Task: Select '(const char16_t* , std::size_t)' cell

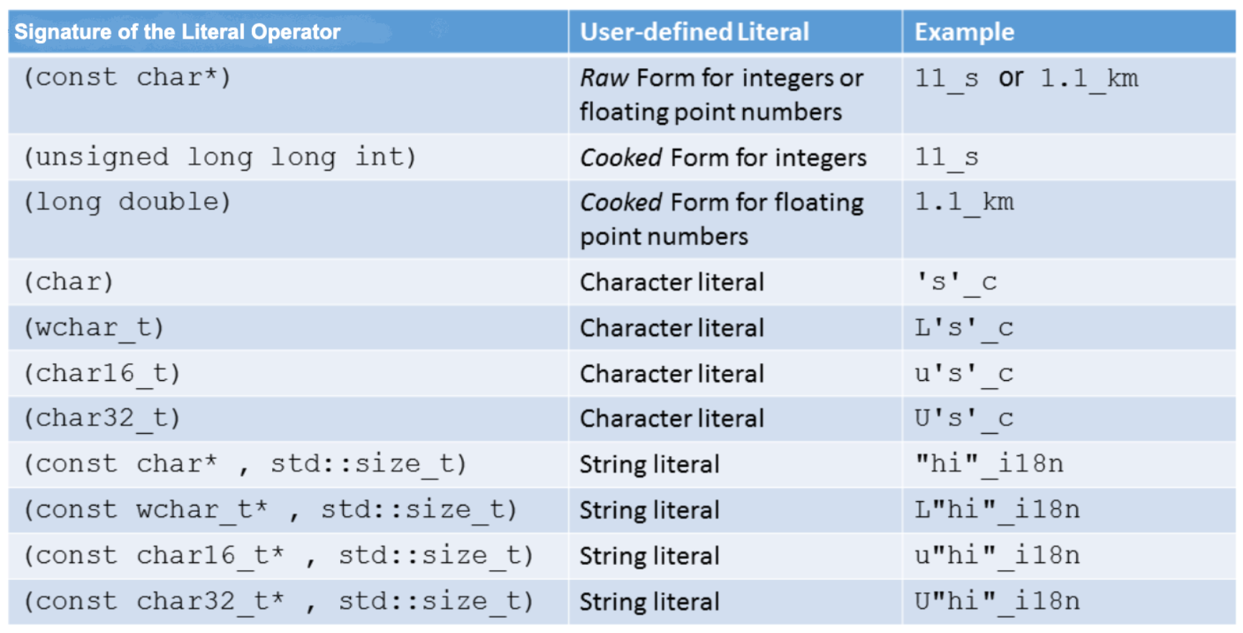Action: (x=279, y=556)
